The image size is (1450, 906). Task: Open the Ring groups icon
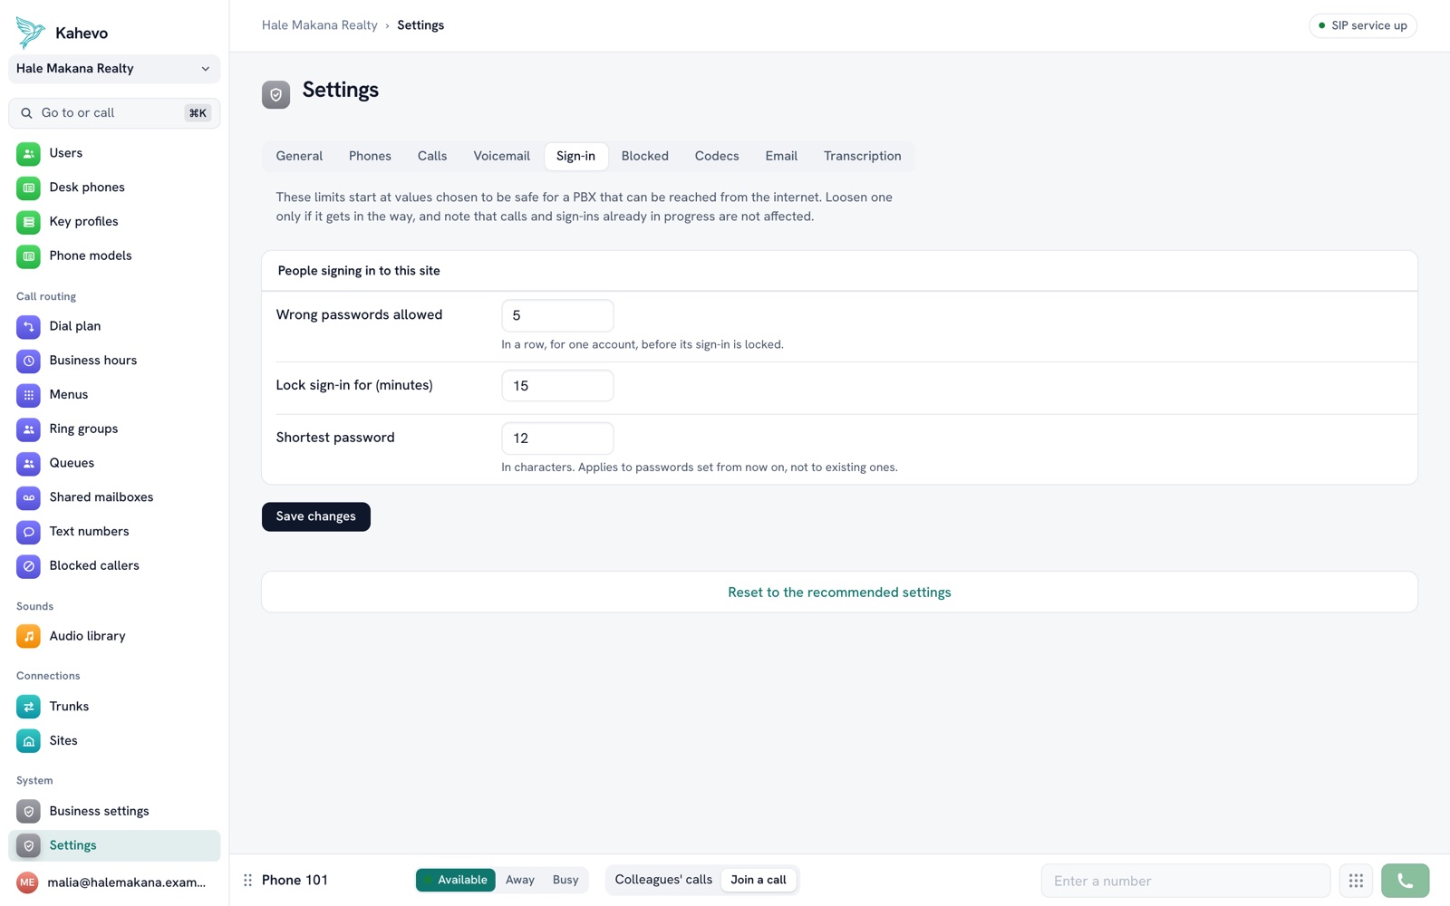coord(28,429)
